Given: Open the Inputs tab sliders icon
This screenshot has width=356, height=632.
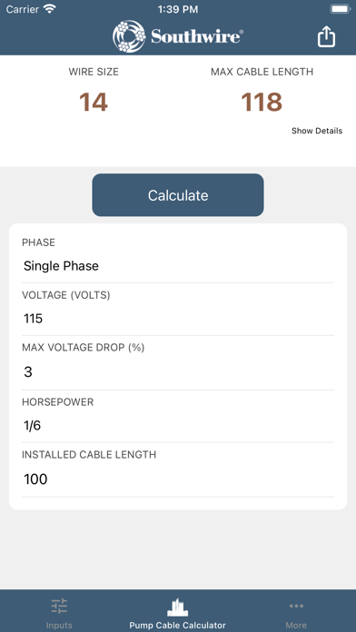Looking at the screenshot, I should point(59,606).
